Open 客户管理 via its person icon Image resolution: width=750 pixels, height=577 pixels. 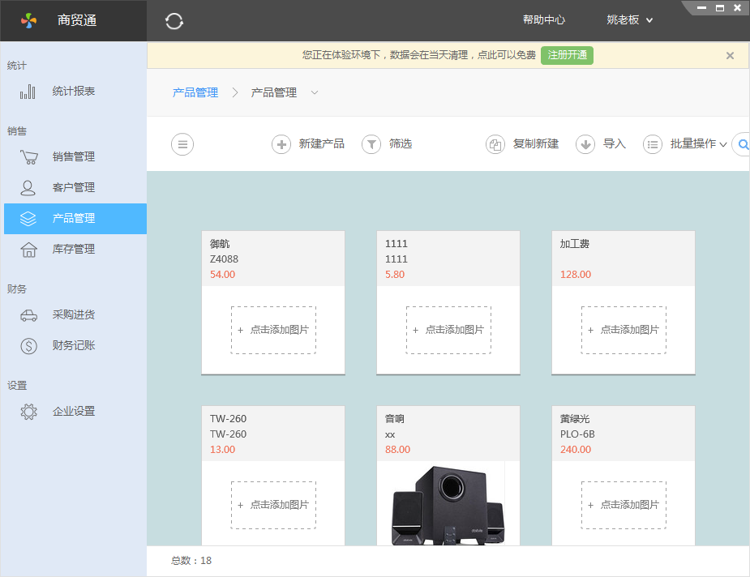click(28, 187)
